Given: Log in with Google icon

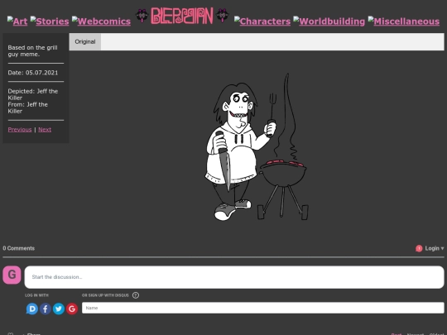Looking at the screenshot, I should tap(72, 309).
